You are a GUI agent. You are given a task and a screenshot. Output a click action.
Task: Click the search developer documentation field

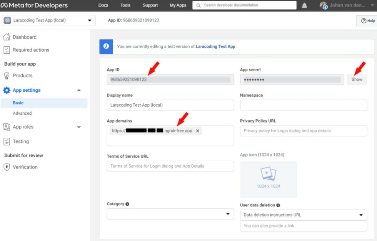click(244, 5)
